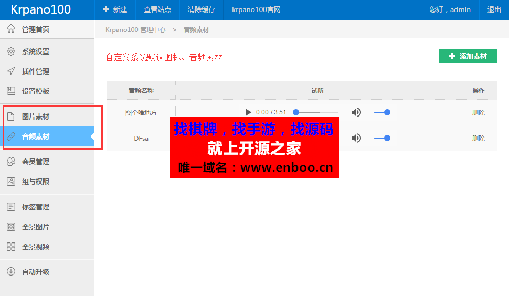Click the 0:00 / 3:51 time display
This screenshot has width=509, height=296.
click(271, 112)
